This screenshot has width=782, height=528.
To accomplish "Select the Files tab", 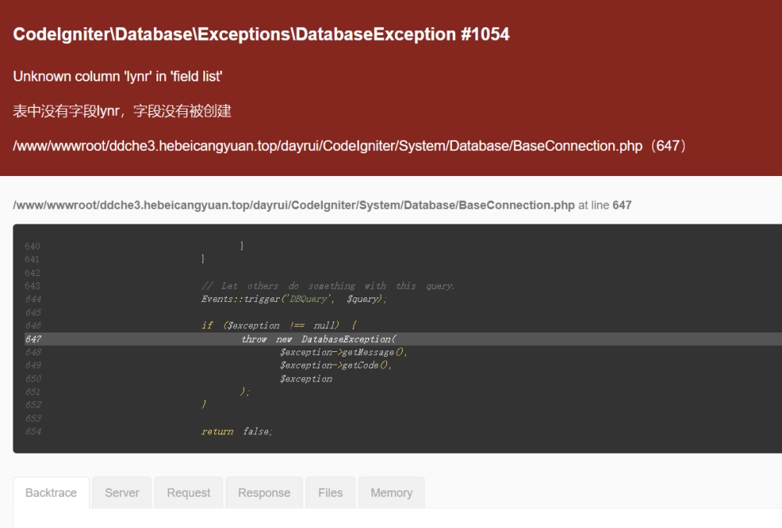I will [x=330, y=493].
